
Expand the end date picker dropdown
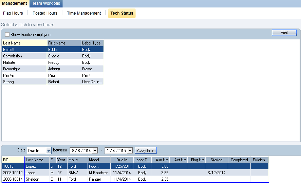pos(129,150)
